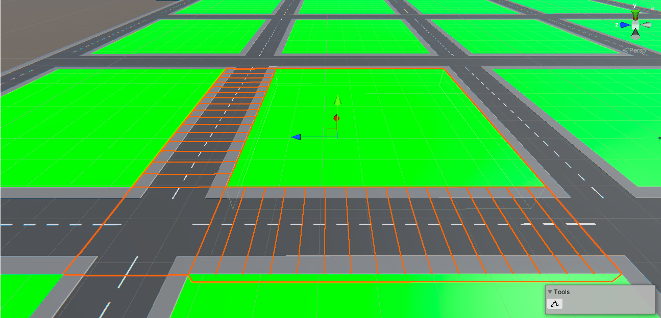Click the yellow cone handle of the transform gizmo
This screenshot has height=318, width=661.
(x=337, y=101)
